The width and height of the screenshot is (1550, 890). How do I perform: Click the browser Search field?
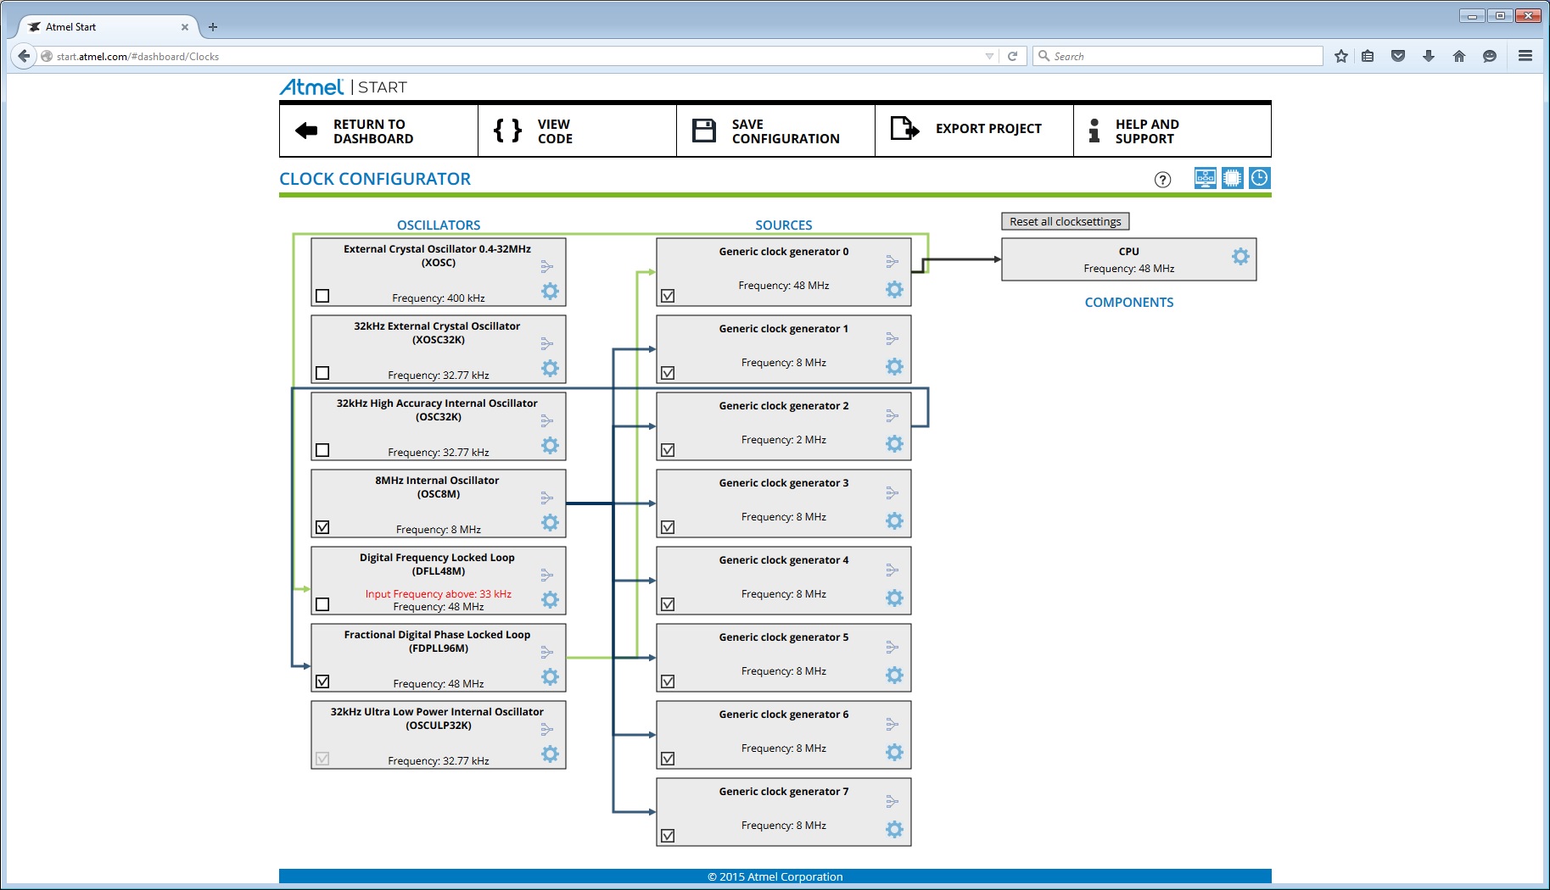[1178, 56]
